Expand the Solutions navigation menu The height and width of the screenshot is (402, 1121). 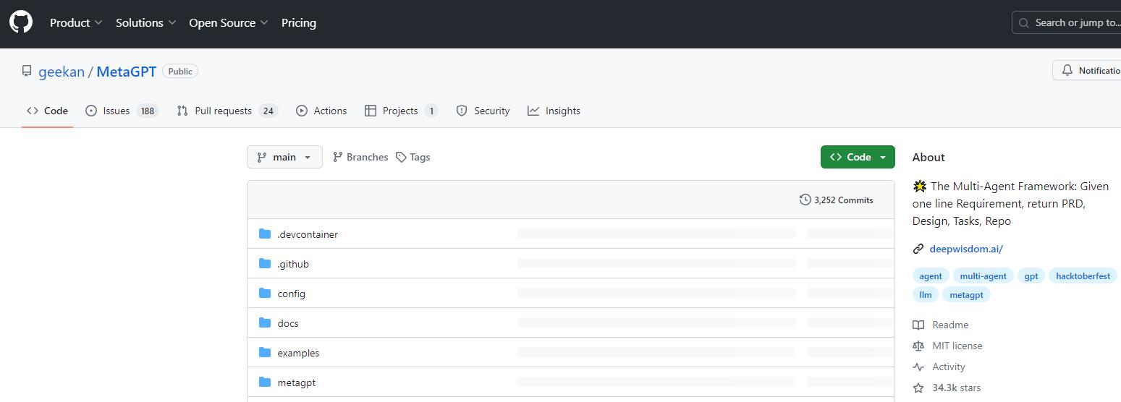[x=145, y=23]
